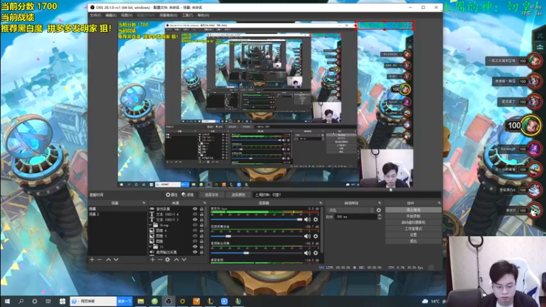Open 设置 settings in Controls panel

[414, 235]
